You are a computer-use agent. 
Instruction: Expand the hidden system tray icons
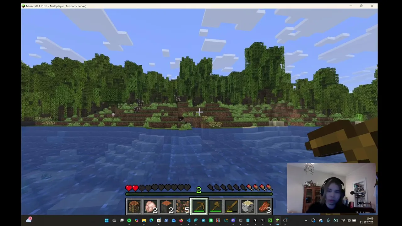(306, 220)
